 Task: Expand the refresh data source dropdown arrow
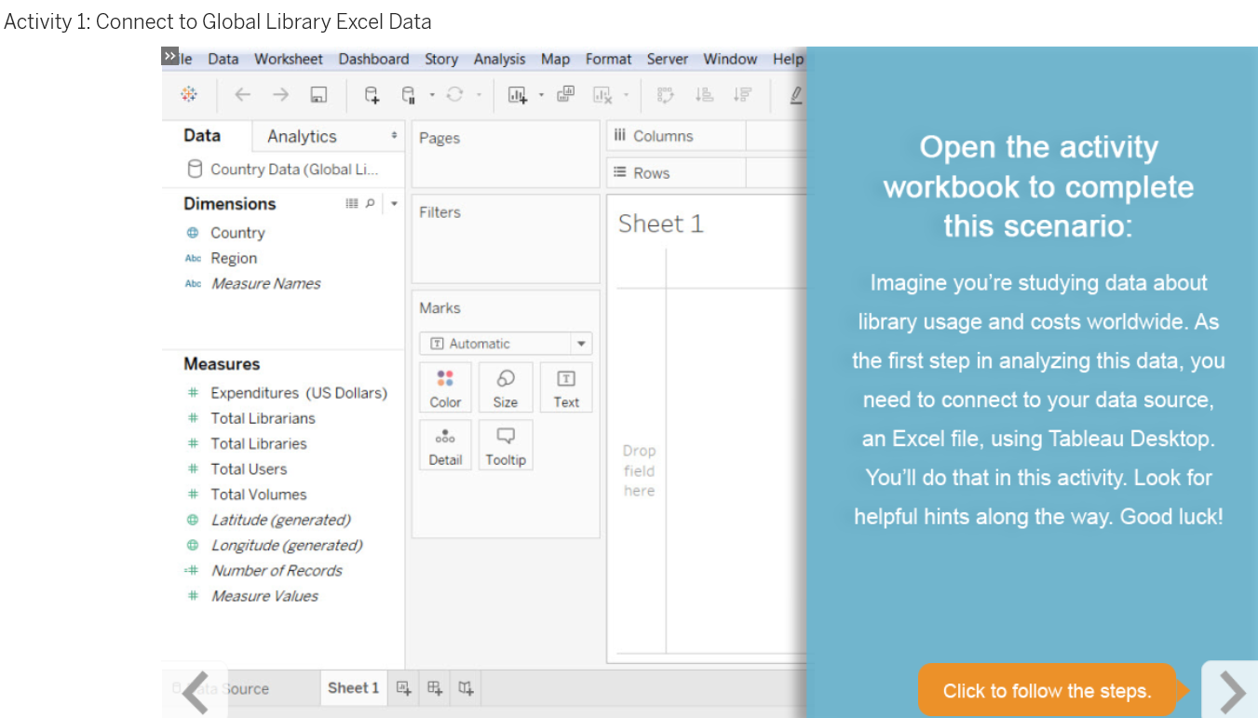479,94
